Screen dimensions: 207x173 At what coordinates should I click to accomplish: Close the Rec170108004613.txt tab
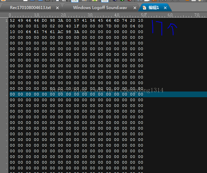pyautogui.click(x=57, y=8)
